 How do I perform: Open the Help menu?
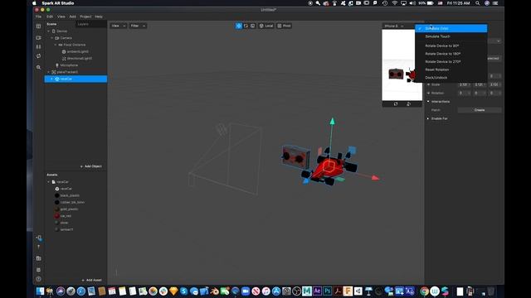[x=99, y=17]
